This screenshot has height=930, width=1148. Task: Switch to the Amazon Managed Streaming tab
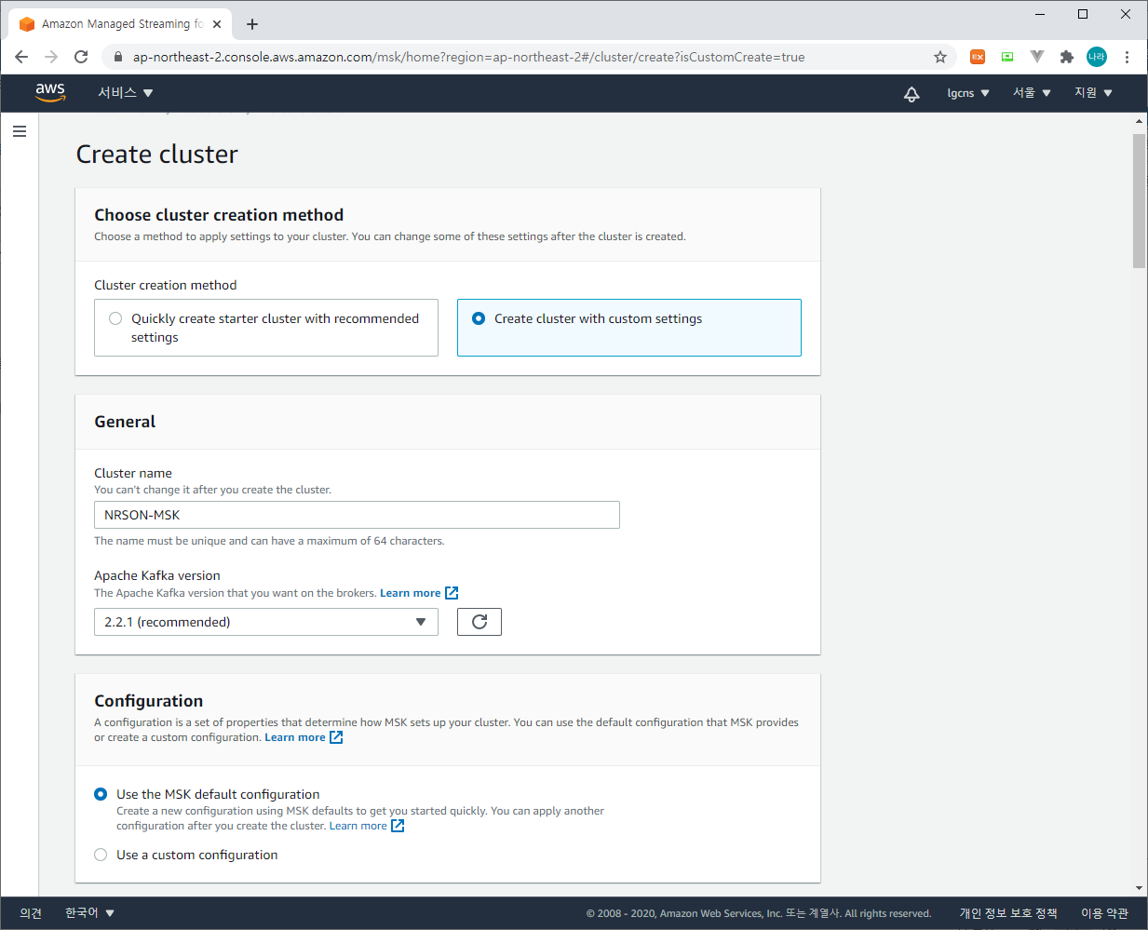tap(119, 24)
